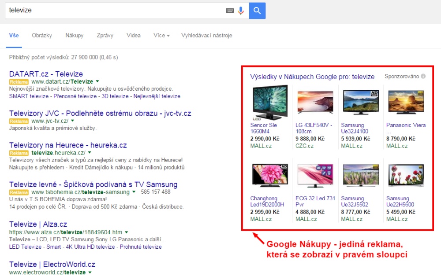Open the Televize | Alza.cz result
Screen dimensions: 441x276
pyautogui.click(x=38, y=224)
